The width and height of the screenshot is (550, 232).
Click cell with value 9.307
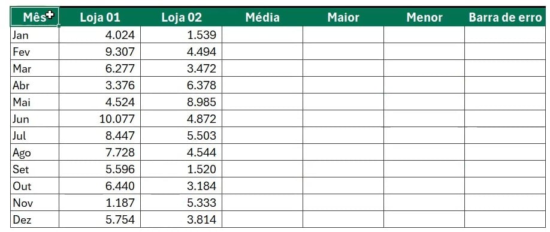click(100, 52)
